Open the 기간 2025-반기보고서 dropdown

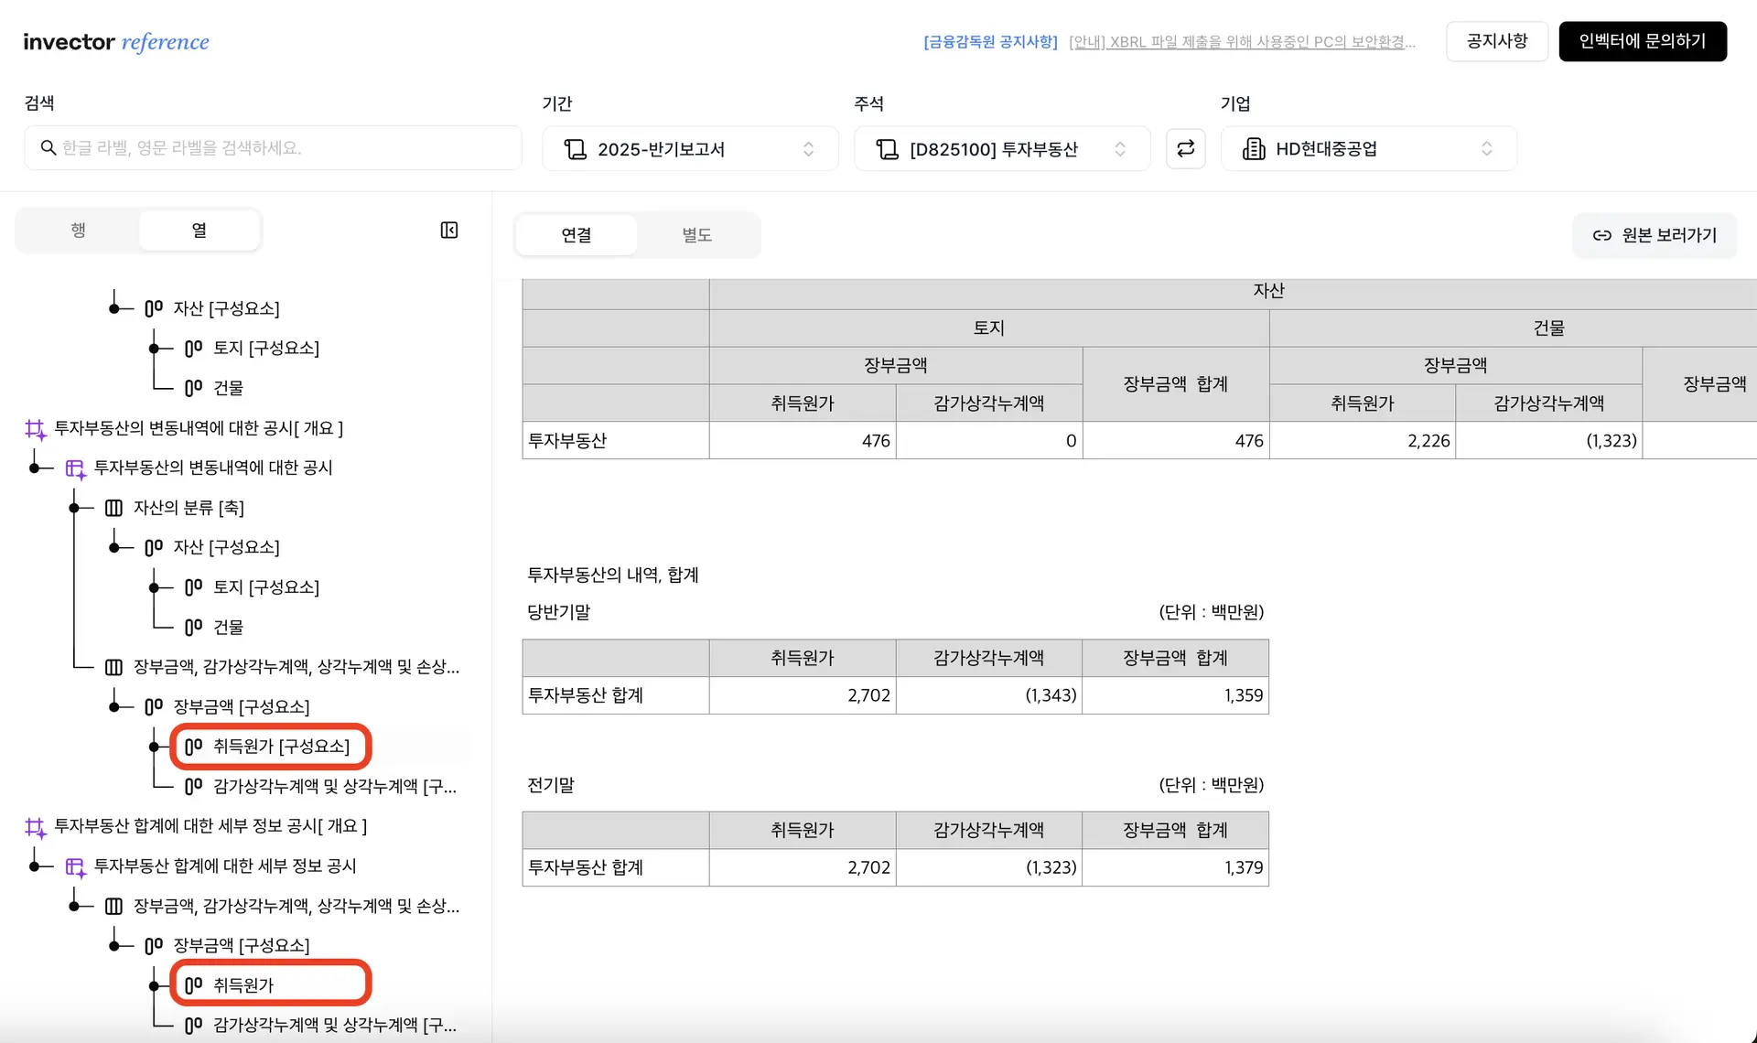click(x=690, y=148)
